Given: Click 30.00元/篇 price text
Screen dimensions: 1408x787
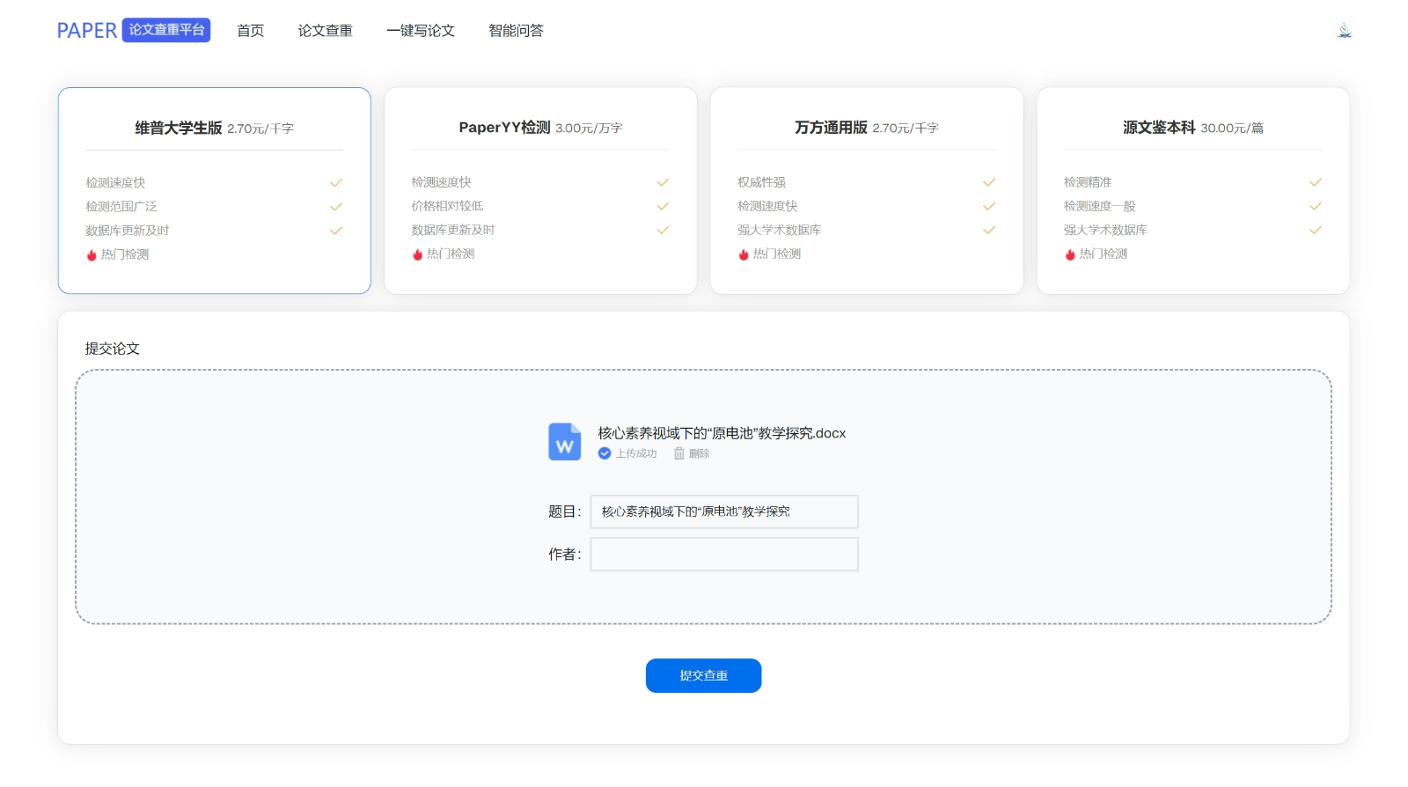Looking at the screenshot, I should (1232, 129).
